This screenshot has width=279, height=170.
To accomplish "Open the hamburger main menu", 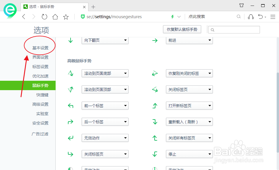I will (x=273, y=17).
